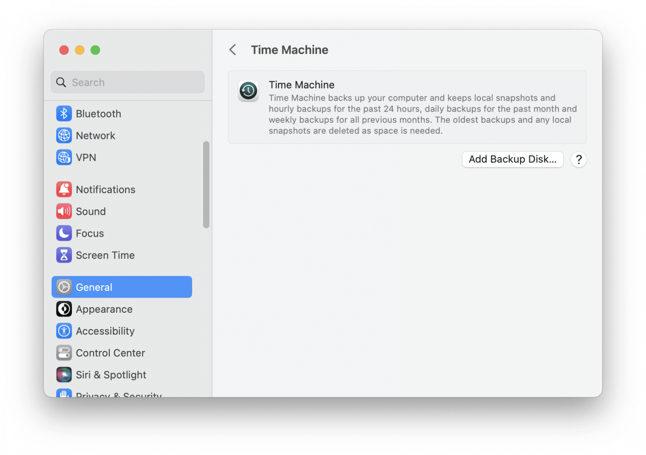
Task: Select the Siri & Spotlight label
Action: click(111, 375)
